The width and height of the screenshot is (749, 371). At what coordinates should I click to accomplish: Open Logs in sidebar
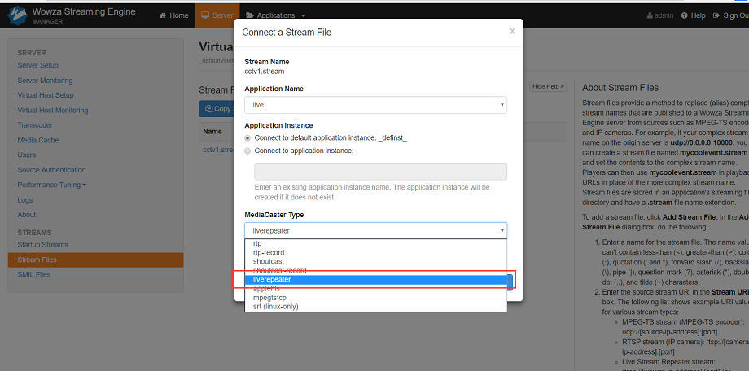click(x=25, y=200)
